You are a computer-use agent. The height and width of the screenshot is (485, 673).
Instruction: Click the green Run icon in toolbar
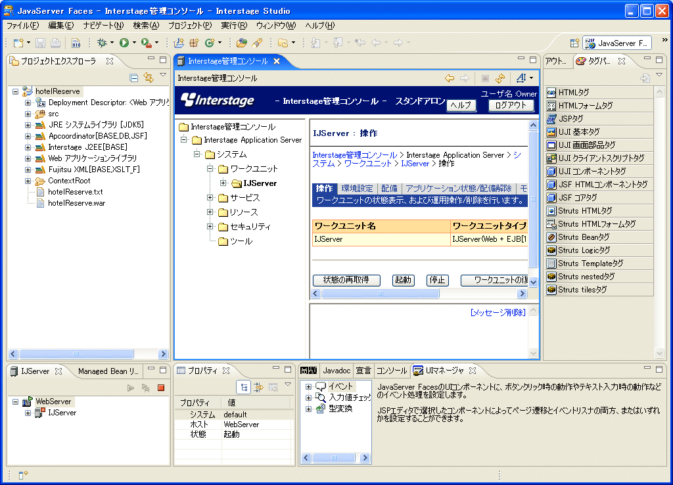(x=124, y=43)
